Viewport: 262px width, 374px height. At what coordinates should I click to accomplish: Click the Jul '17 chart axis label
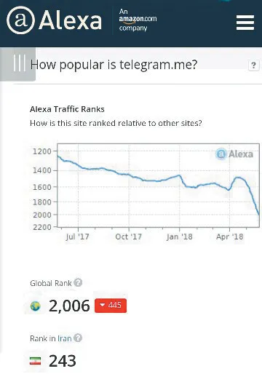pos(77,236)
